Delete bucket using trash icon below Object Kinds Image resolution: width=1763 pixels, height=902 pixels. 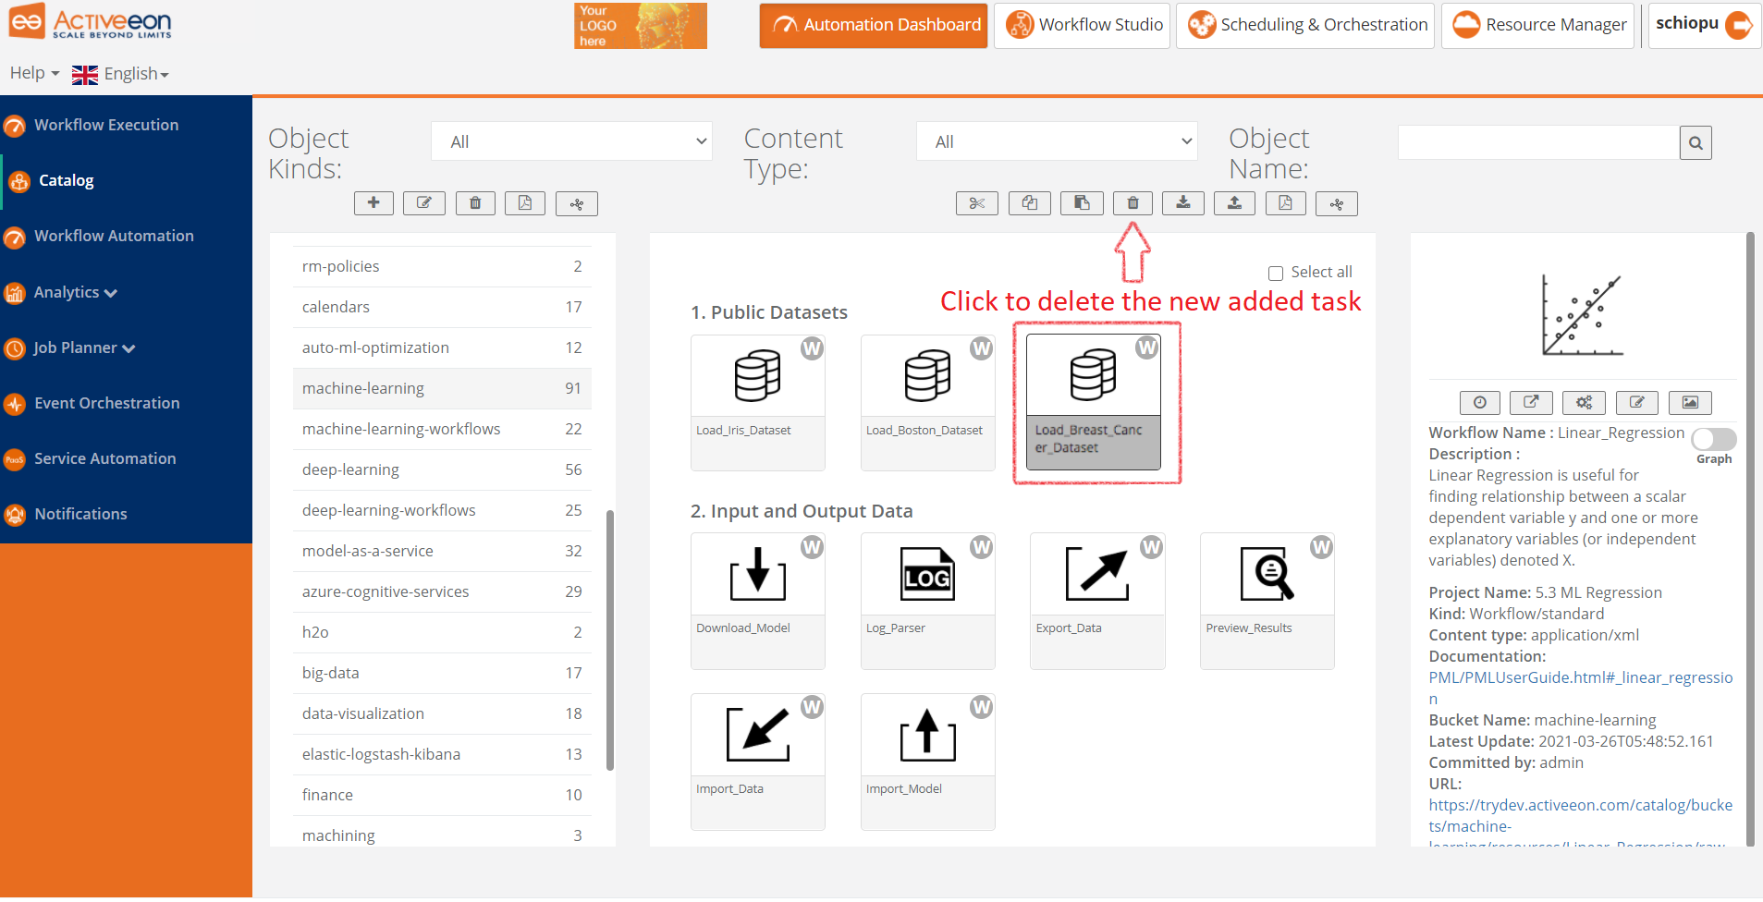coord(475,203)
